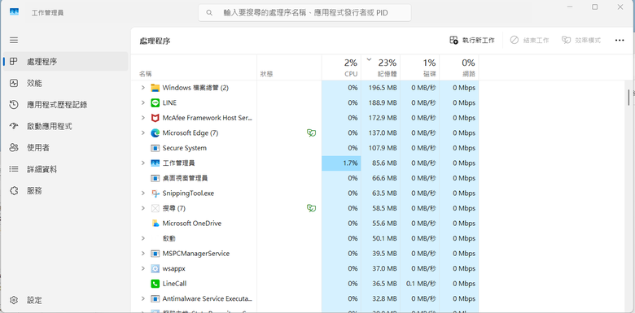Sort by the CPU column header
635x313 pixels.
pos(342,67)
